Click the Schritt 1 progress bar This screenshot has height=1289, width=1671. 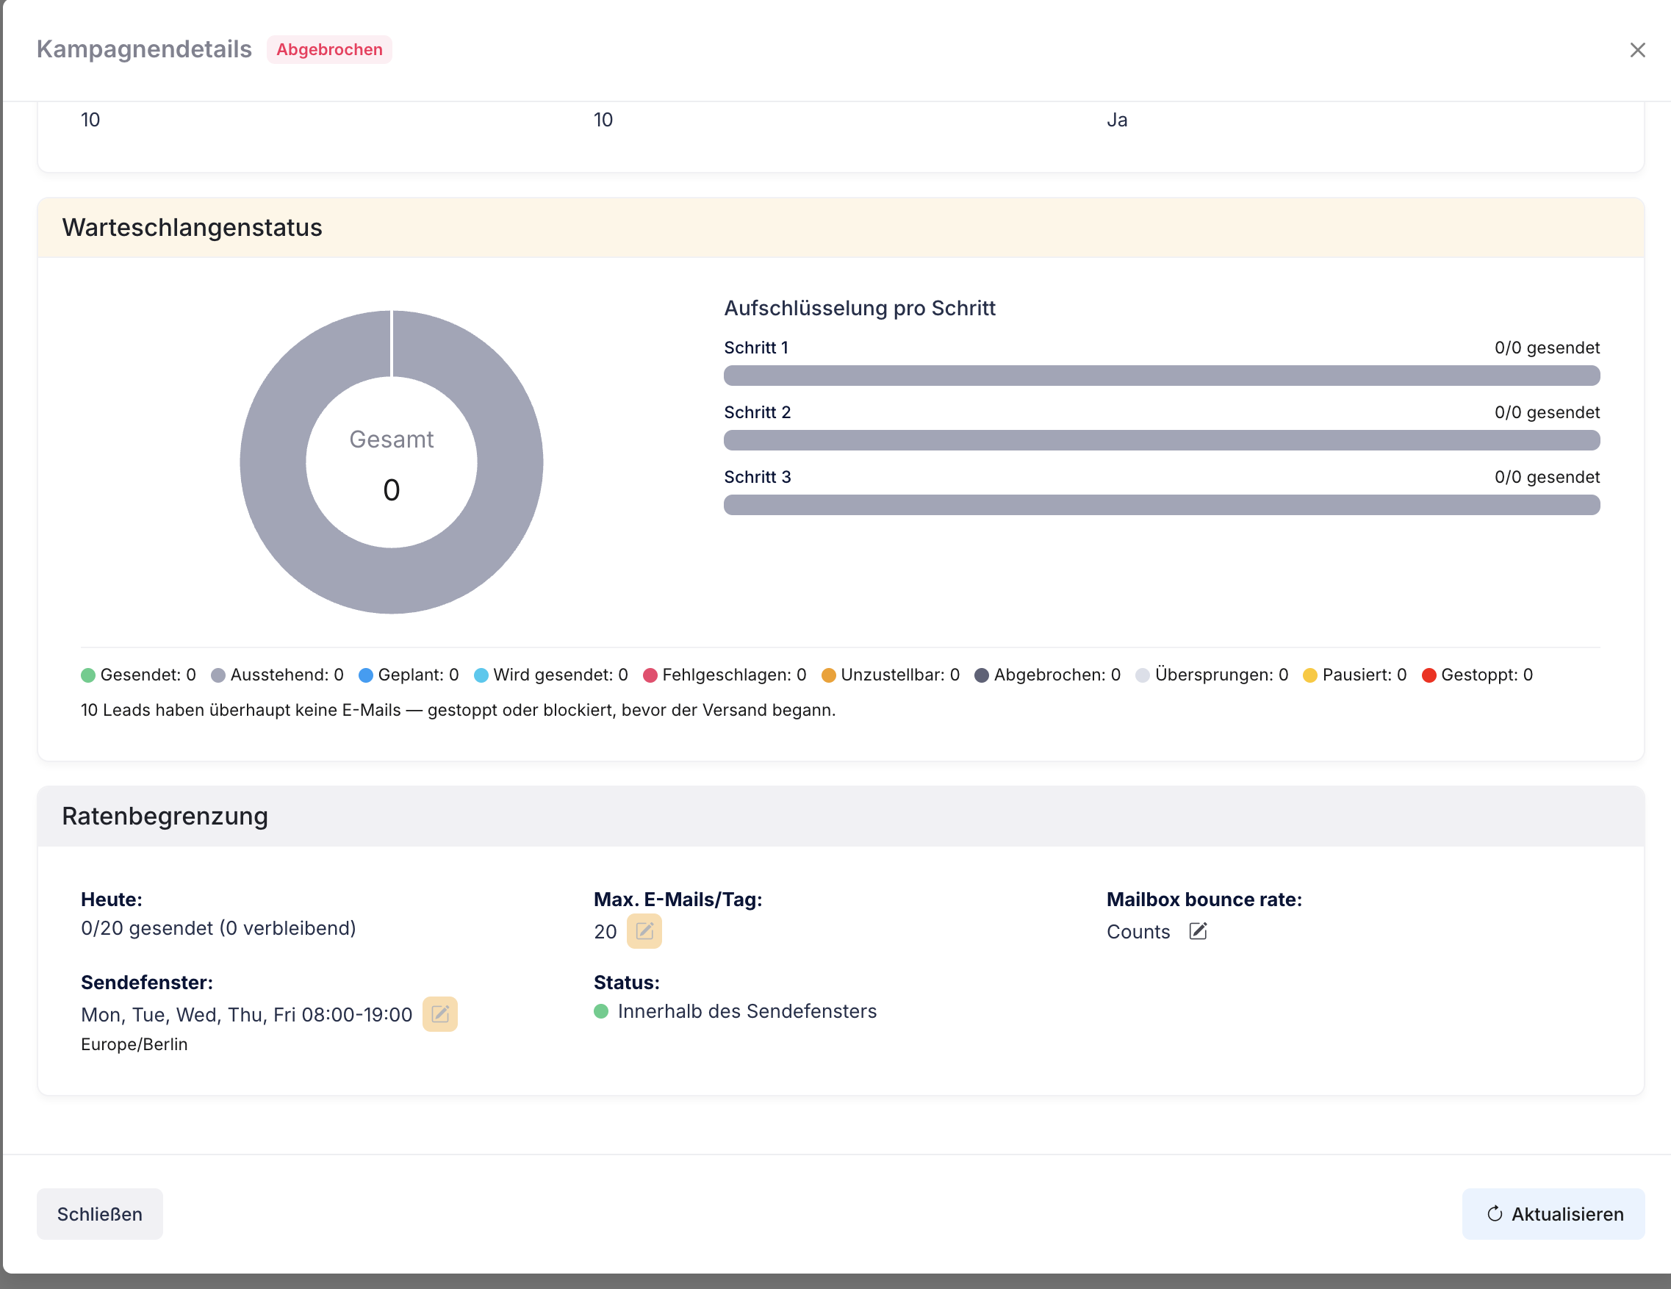pyautogui.click(x=1162, y=376)
